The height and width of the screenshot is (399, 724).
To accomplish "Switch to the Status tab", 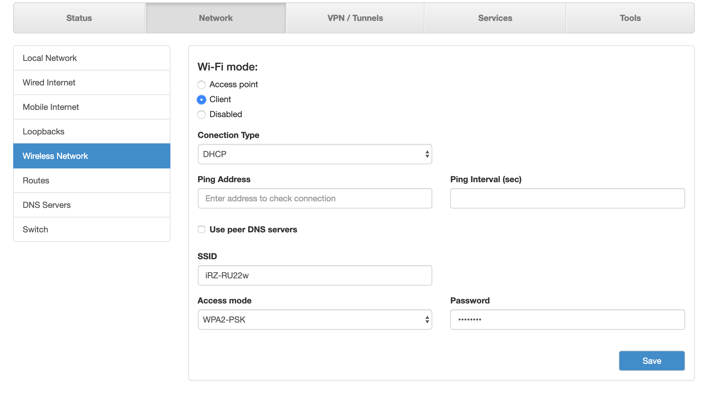I will click(x=79, y=18).
